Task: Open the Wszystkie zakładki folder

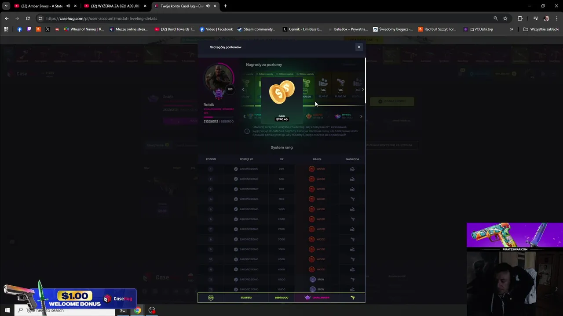Action: (x=541, y=29)
